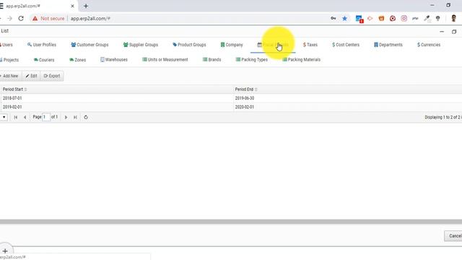The width and height of the screenshot is (462, 260).
Task: Refresh the grid with the reload icon
Action: click(86, 117)
